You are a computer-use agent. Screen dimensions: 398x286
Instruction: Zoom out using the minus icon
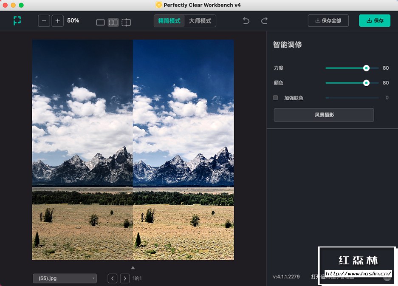tap(44, 20)
